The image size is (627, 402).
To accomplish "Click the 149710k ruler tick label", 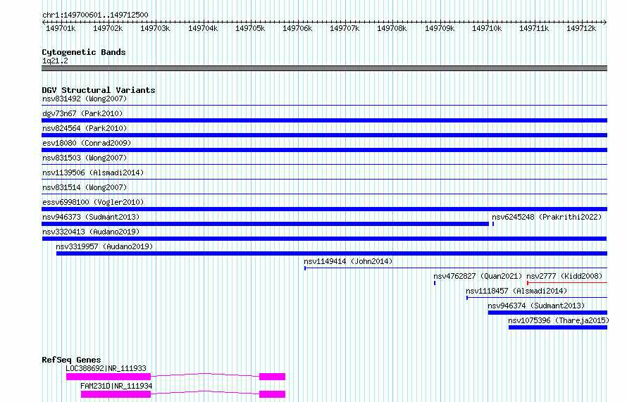I will point(487,28).
